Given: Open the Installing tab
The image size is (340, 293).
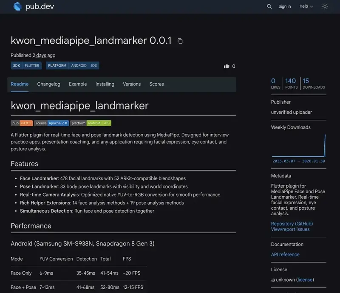Looking at the screenshot, I should (x=105, y=84).
